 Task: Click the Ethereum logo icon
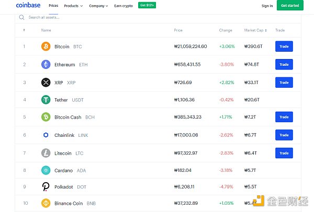point(46,65)
